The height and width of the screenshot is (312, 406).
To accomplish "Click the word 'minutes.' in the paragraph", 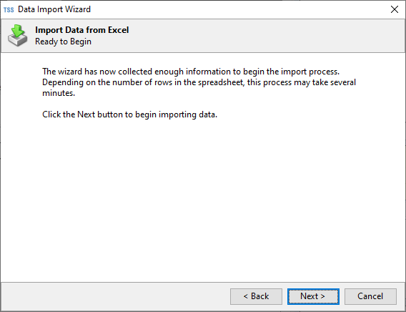I will 59,93.
